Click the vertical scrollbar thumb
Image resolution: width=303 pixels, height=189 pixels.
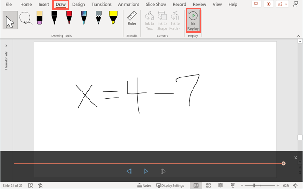tap(300, 137)
